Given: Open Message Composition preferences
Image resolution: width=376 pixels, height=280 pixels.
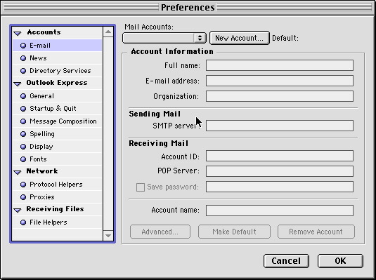Looking at the screenshot, I should pos(58,121).
